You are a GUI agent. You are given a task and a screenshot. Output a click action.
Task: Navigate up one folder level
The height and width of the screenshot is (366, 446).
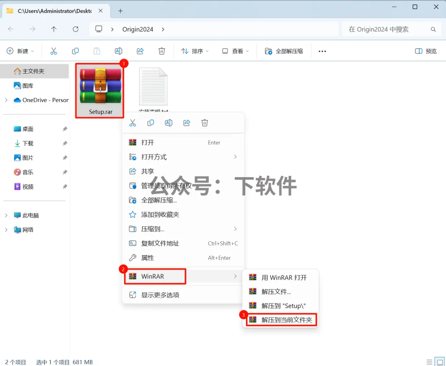(x=54, y=29)
